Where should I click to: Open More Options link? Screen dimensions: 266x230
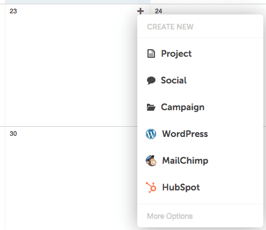[x=170, y=216]
